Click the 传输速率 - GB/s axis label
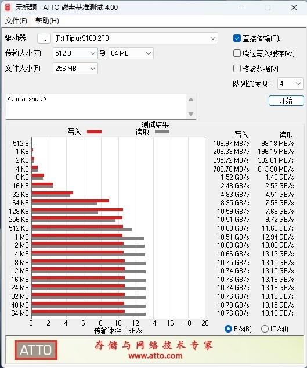 [118, 331]
